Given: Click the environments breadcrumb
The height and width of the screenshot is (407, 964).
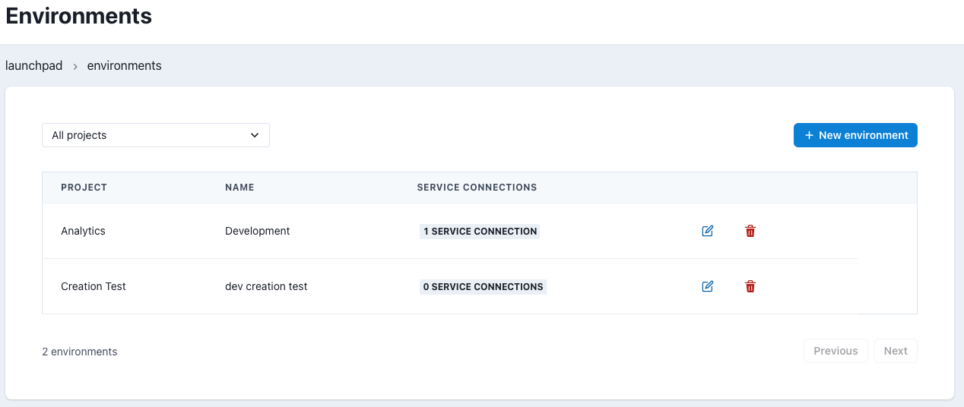Looking at the screenshot, I should point(125,65).
